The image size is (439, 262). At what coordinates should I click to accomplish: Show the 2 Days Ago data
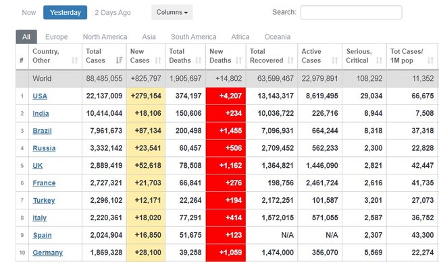113,13
